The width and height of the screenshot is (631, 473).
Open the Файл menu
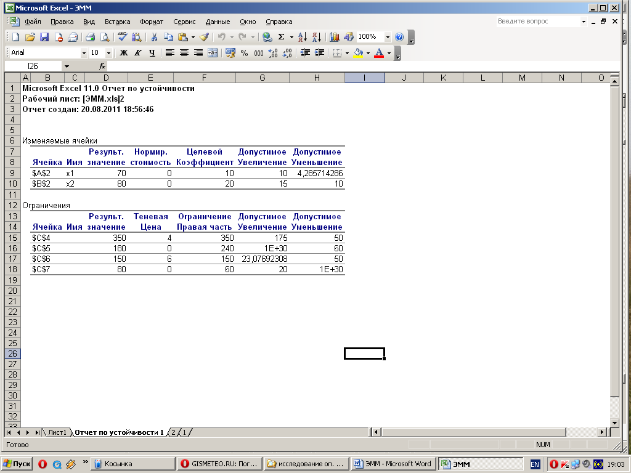click(33, 22)
